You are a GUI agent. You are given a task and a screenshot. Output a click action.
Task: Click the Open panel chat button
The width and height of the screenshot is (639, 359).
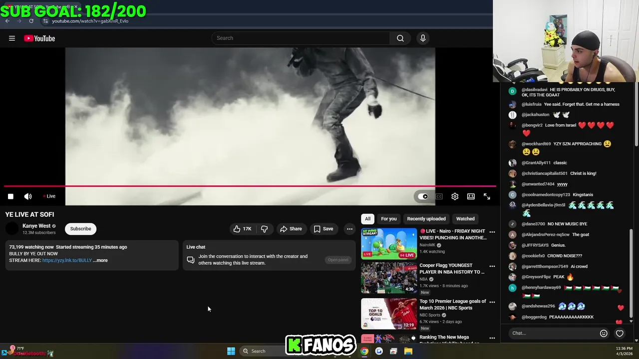(x=338, y=260)
